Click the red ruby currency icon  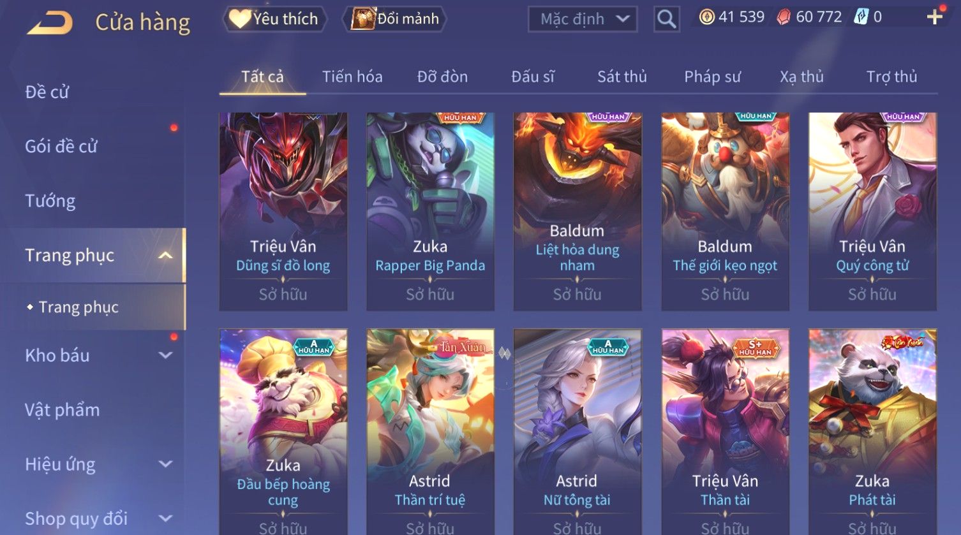(784, 17)
